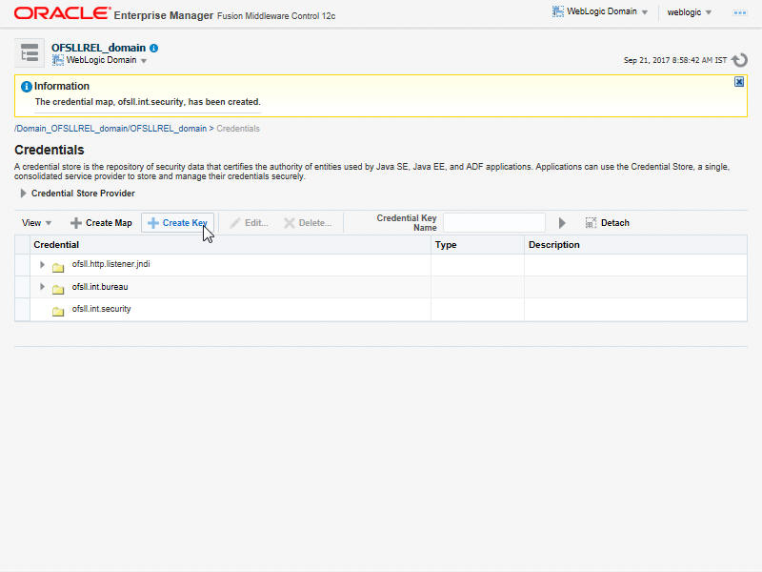The height and width of the screenshot is (572, 762).
Task: Click the Credential column header
Action: [231, 245]
